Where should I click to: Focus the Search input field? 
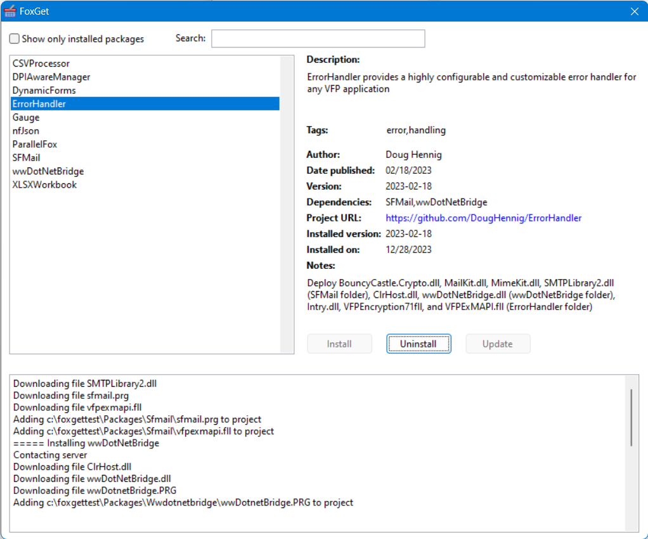click(x=318, y=39)
